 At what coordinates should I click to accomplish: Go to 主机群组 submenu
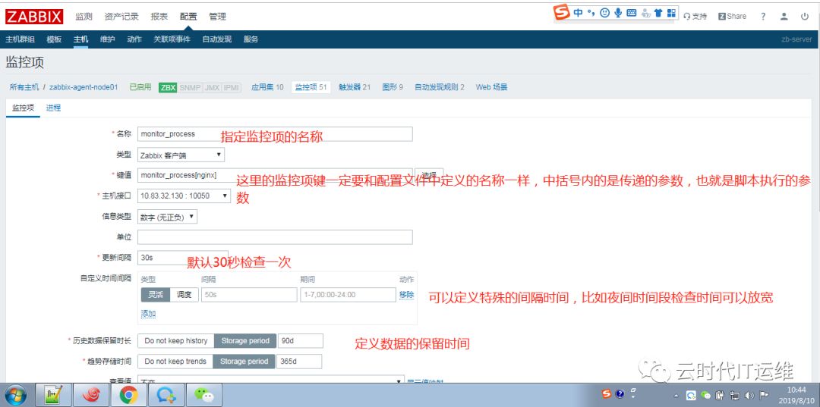[20, 39]
